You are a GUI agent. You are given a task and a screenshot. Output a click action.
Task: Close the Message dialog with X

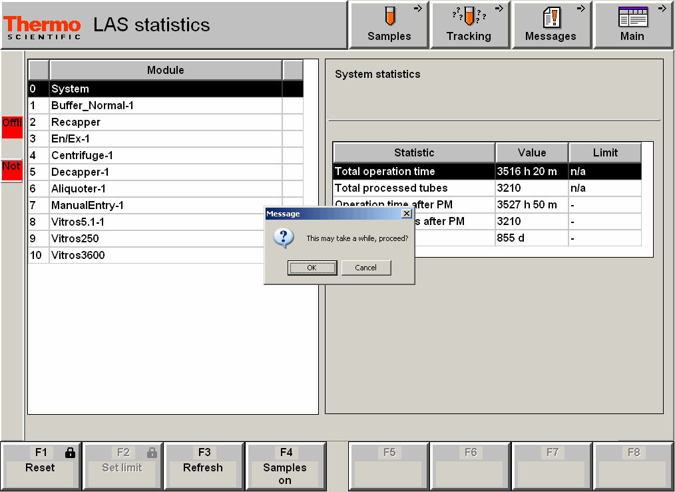point(407,214)
